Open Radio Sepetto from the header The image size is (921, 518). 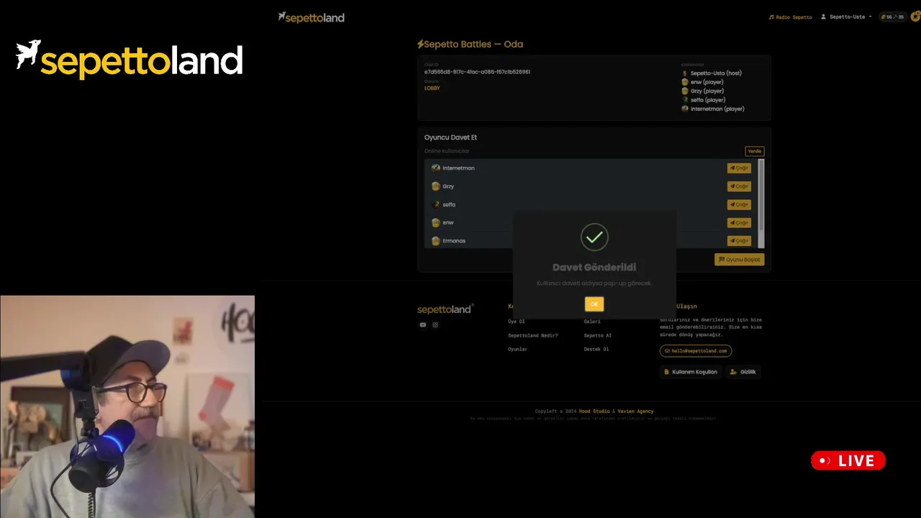pos(790,17)
